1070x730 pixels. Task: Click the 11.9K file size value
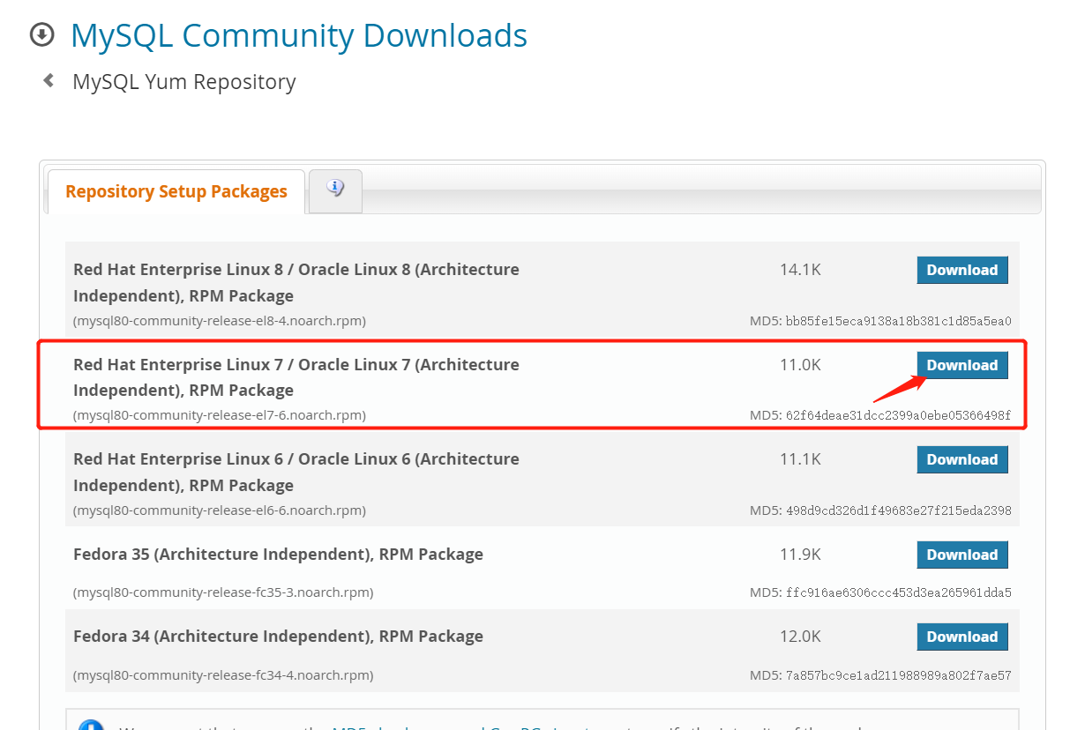pyautogui.click(x=800, y=555)
